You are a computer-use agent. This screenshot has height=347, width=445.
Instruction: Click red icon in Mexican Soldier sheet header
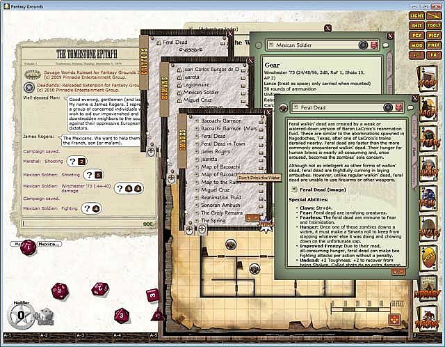pyautogui.click(x=374, y=45)
